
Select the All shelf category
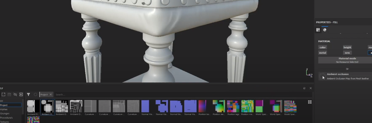11,101
